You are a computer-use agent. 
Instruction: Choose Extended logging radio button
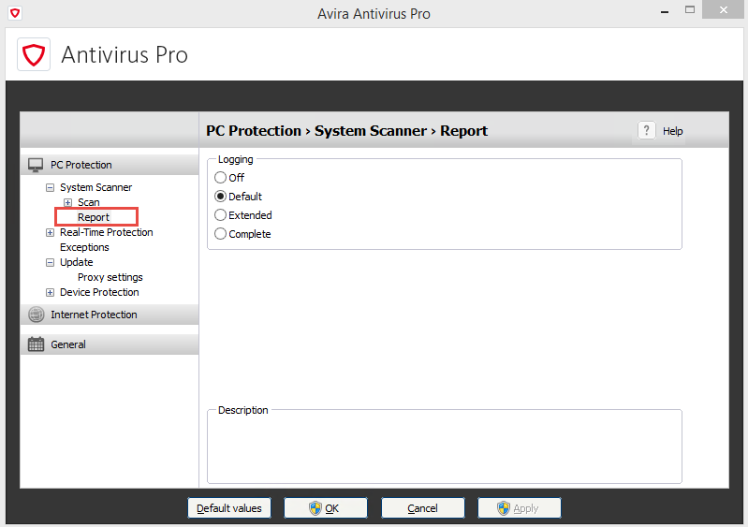coord(220,215)
